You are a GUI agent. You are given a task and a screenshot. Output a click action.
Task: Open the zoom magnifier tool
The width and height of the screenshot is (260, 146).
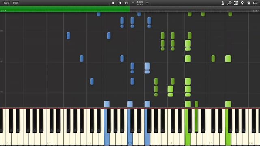coord(229,3)
